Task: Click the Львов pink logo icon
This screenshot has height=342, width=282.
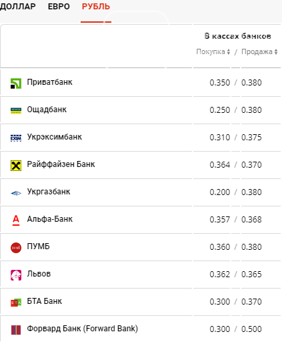Action: [x=16, y=275]
